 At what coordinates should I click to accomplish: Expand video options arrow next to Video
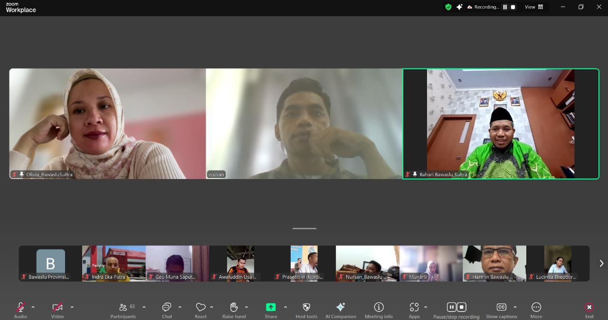click(72, 307)
